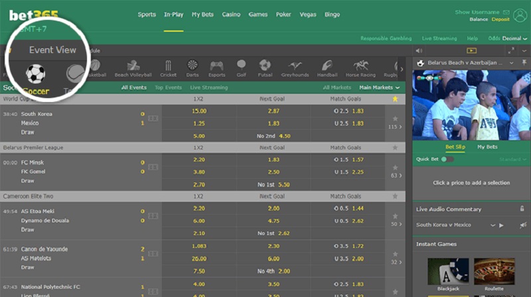The height and width of the screenshot is (297, 531).
Task: Expand 63 markets for FC Minsk match
Action: point(396,176)
